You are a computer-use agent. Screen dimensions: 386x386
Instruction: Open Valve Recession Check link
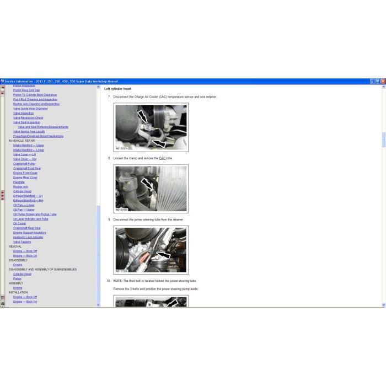28,117
